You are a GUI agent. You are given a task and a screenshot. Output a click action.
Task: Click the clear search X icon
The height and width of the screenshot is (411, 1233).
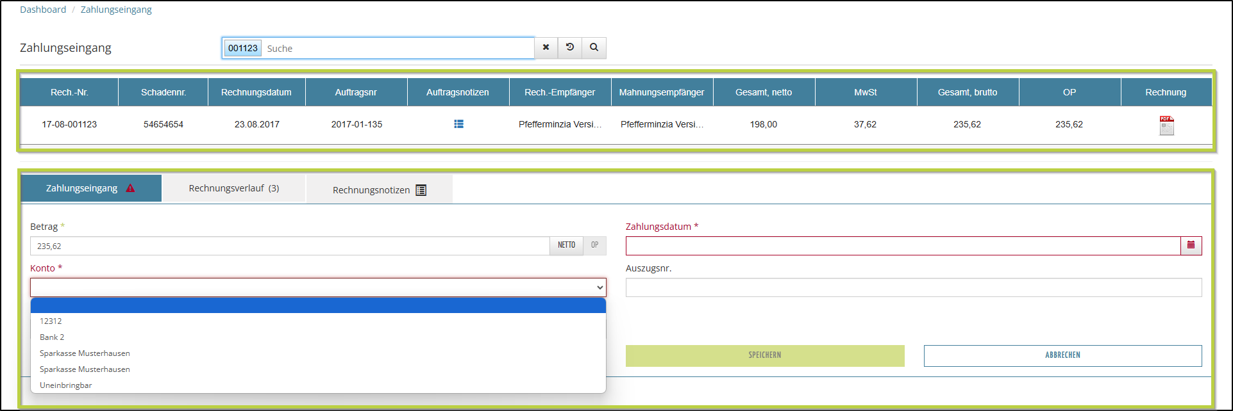click(546, 47)
